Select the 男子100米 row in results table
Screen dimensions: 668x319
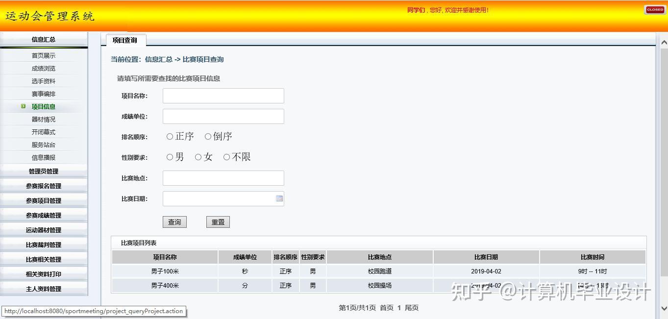(x=165, y=271)
